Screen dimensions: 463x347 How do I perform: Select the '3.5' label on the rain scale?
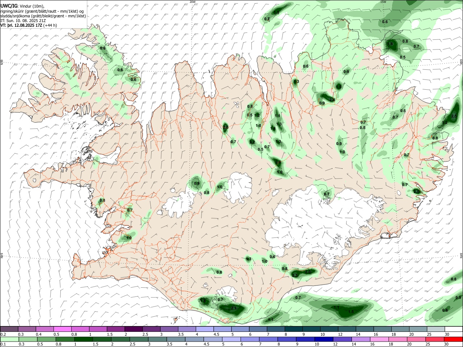[x=169, y=344]
